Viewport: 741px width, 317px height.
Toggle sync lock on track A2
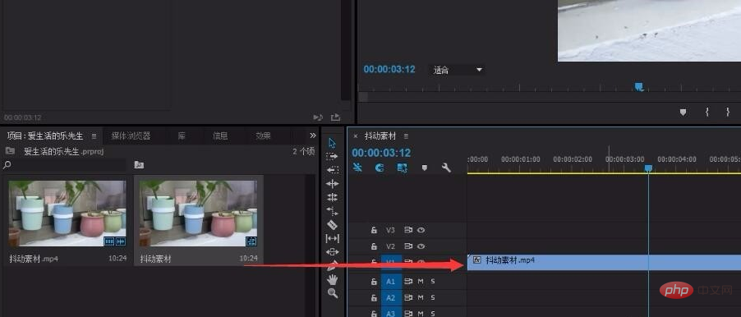[x=408, y=297]
